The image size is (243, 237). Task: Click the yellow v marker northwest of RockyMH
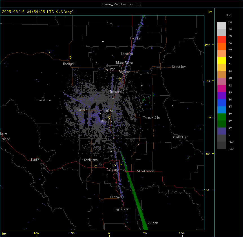tap(49, 52)
